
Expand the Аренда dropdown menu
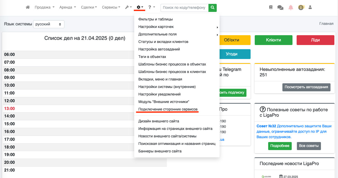[x=67, y=8]
